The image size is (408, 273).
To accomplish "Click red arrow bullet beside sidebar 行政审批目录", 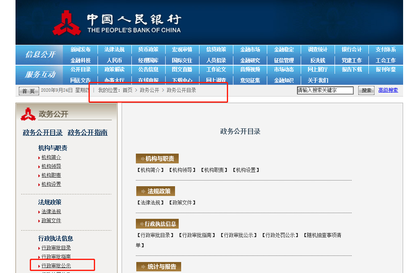I will (39, 248).
